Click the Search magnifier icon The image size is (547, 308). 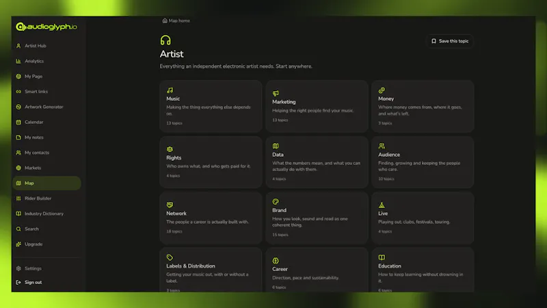pos(18,229)
